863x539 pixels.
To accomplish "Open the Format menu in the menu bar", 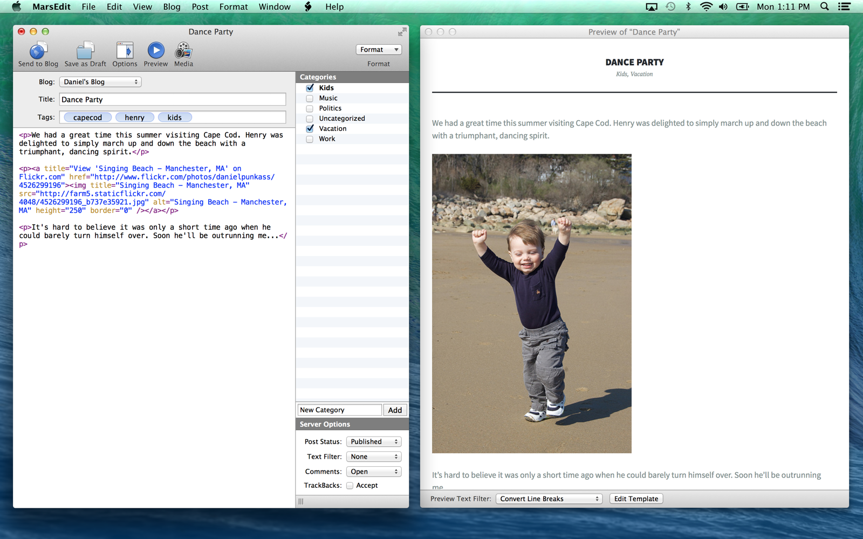I will [x=234, y=6].
